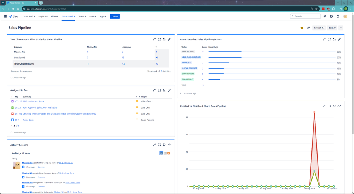Image resolution: width=354 pixels, height=194 pixels.
Task: Maximize the Assigned to Me gadget
Action: coord(159,90)
